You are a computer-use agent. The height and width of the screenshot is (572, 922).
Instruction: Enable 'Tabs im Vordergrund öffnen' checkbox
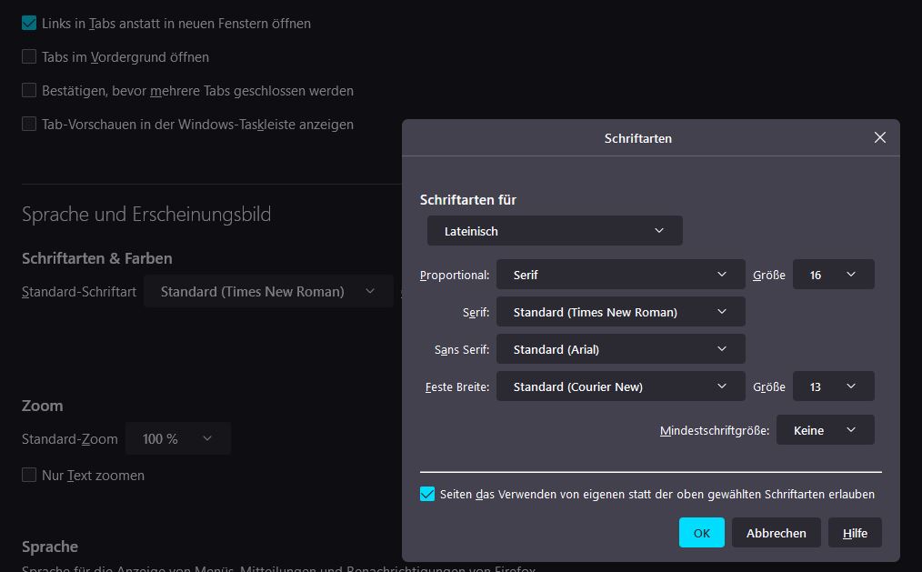pos(29,56)
